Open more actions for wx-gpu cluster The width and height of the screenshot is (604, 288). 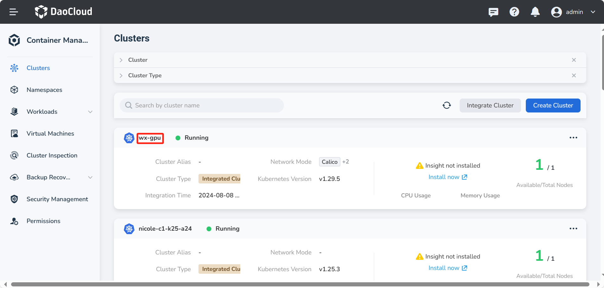pyautogui.click(x=573, y=138)
